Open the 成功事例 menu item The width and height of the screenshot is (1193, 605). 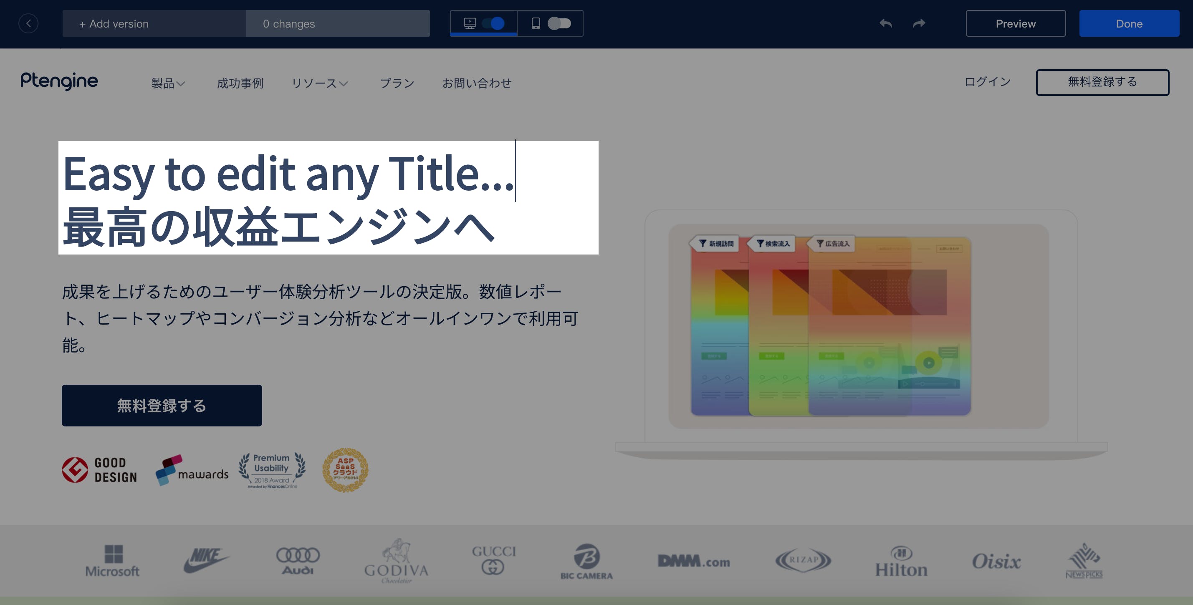click(x=240, y=83)
